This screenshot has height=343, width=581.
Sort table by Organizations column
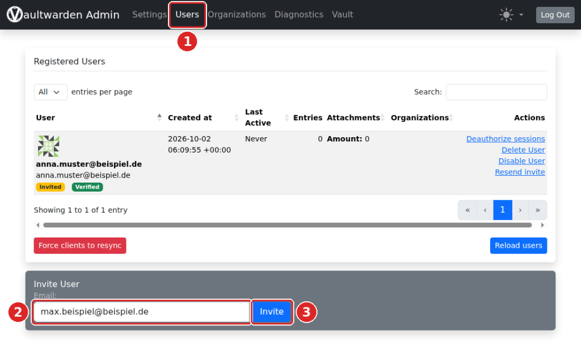click(x=422, y=117)
